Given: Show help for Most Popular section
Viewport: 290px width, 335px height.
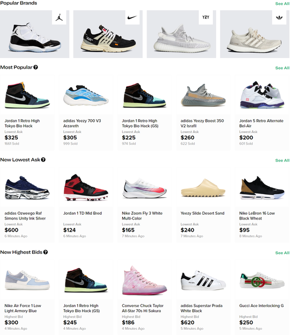Looking at the screenshot, I should pyautogui.click(x=36, y=68).
